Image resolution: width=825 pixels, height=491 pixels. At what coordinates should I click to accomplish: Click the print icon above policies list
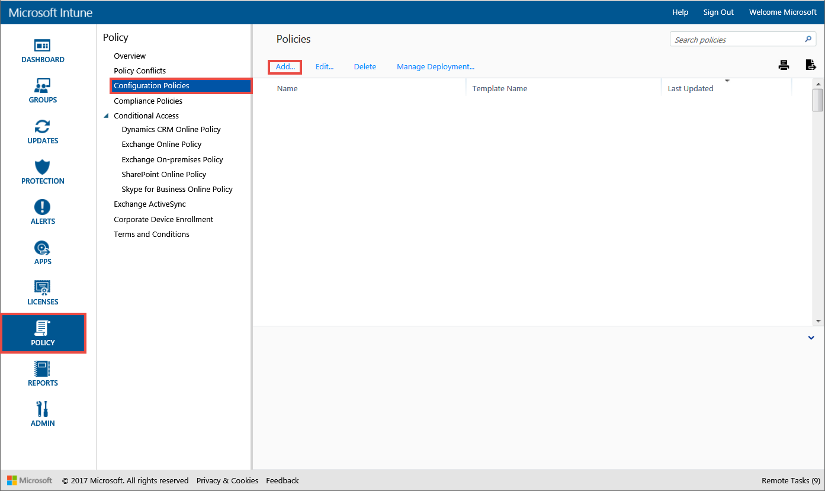coord(784,66)
